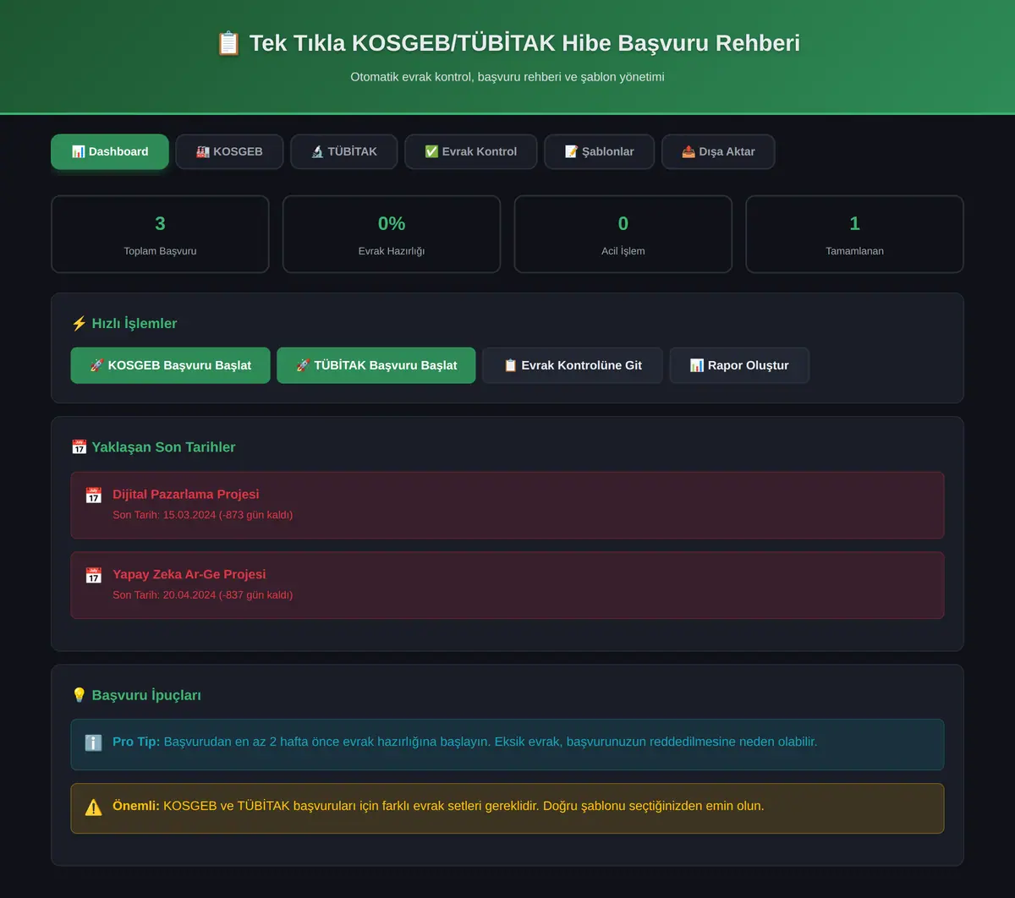Click the outbox icon on Dışa Aktar tab
Viewport: 1015px width, 898px height.
689,151
